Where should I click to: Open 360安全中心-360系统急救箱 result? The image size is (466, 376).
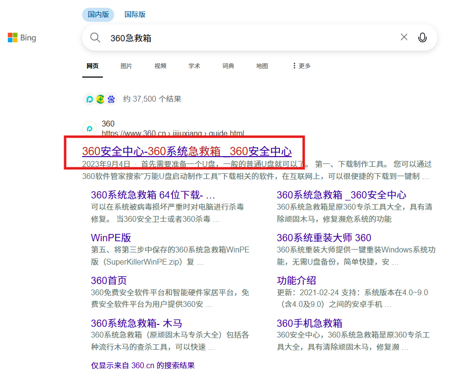tap(187, 151)
